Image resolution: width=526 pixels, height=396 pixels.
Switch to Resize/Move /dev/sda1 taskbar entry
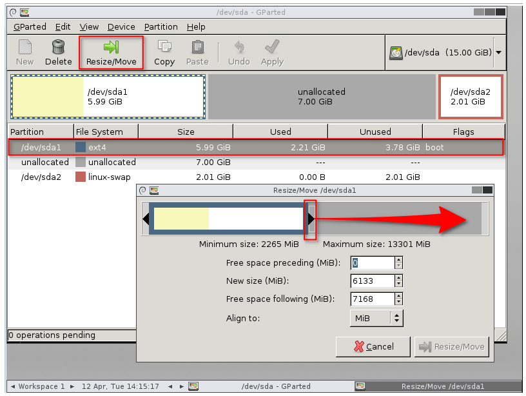(x=443, y=386)
